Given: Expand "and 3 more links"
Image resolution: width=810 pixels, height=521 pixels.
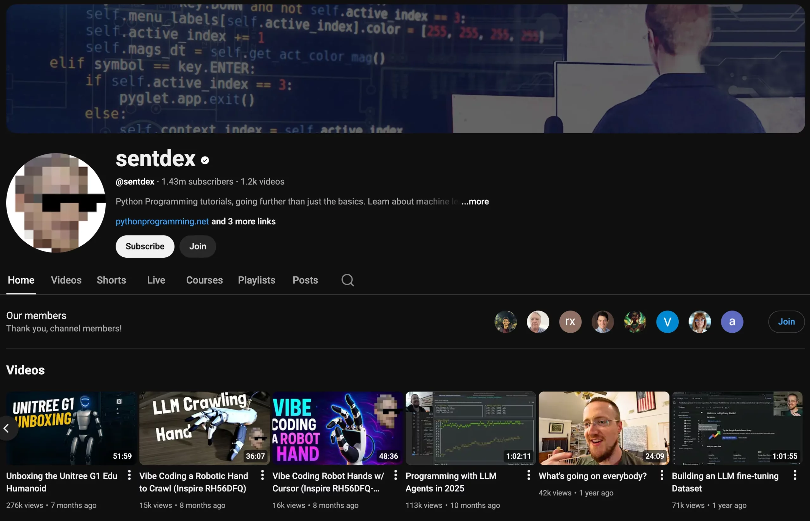Looking at the screenshot, I should (x=243, y=221).
